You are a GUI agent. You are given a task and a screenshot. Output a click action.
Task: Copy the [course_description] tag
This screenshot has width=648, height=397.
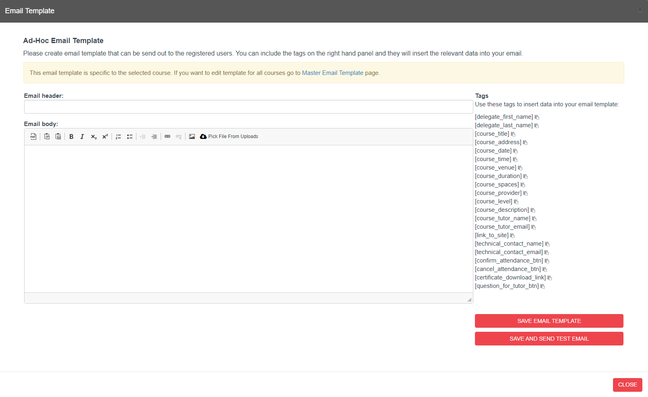pyautogui.click(x=533, y=210)
